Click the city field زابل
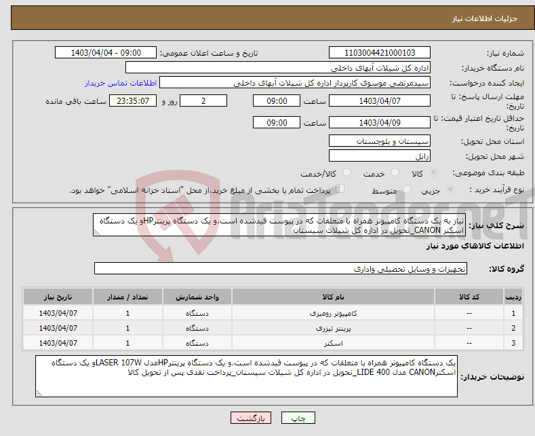 380,156
